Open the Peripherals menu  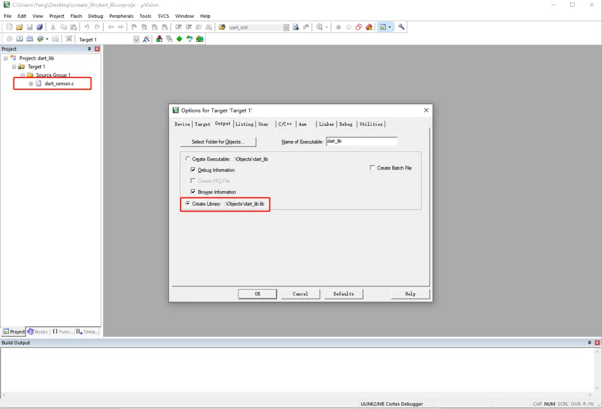coord(122,16)
